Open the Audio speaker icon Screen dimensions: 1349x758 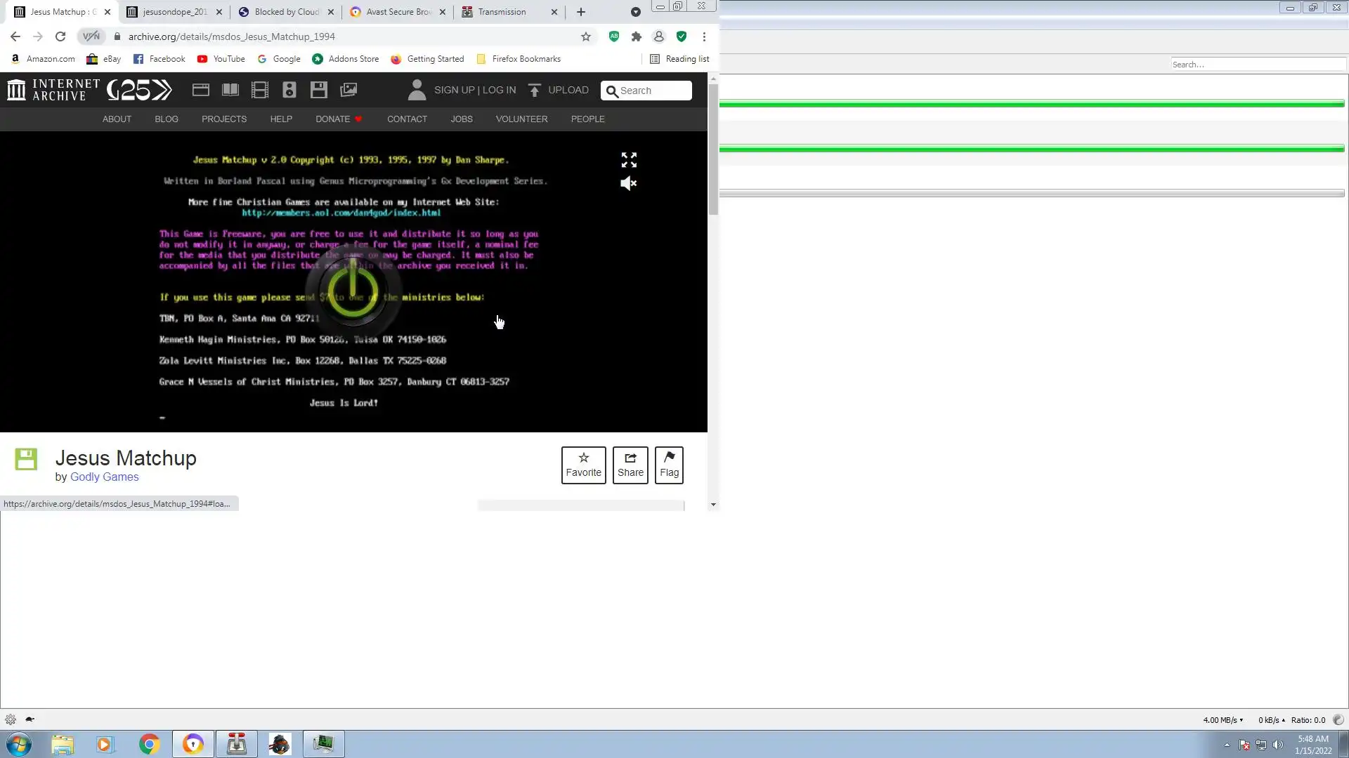(x=289, y=90)
